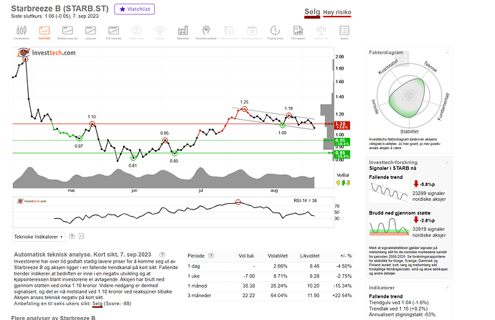The image size is (495, 320).
Task: Open the Full rapport icon
Action: point(298,32)
